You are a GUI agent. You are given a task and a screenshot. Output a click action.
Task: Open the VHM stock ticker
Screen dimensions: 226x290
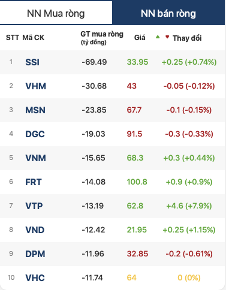pyautogui.click(x=35, y=86)
